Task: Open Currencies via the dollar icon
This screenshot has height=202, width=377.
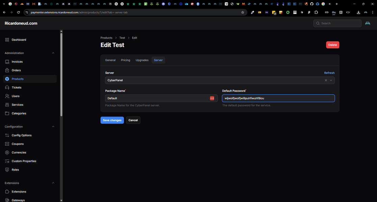Action: point(7,153)
